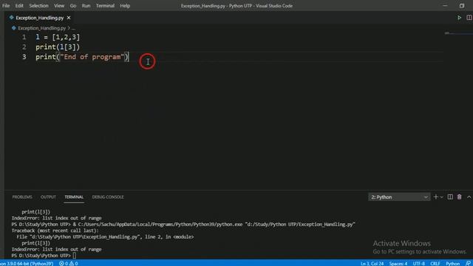Minimize the Visual Studio Code window
This screenshot has width=473, height=266.
click(x=445, y=6)
